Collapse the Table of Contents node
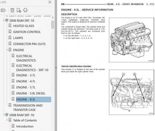This screenshot has height=131, width=155. (7, 120)
